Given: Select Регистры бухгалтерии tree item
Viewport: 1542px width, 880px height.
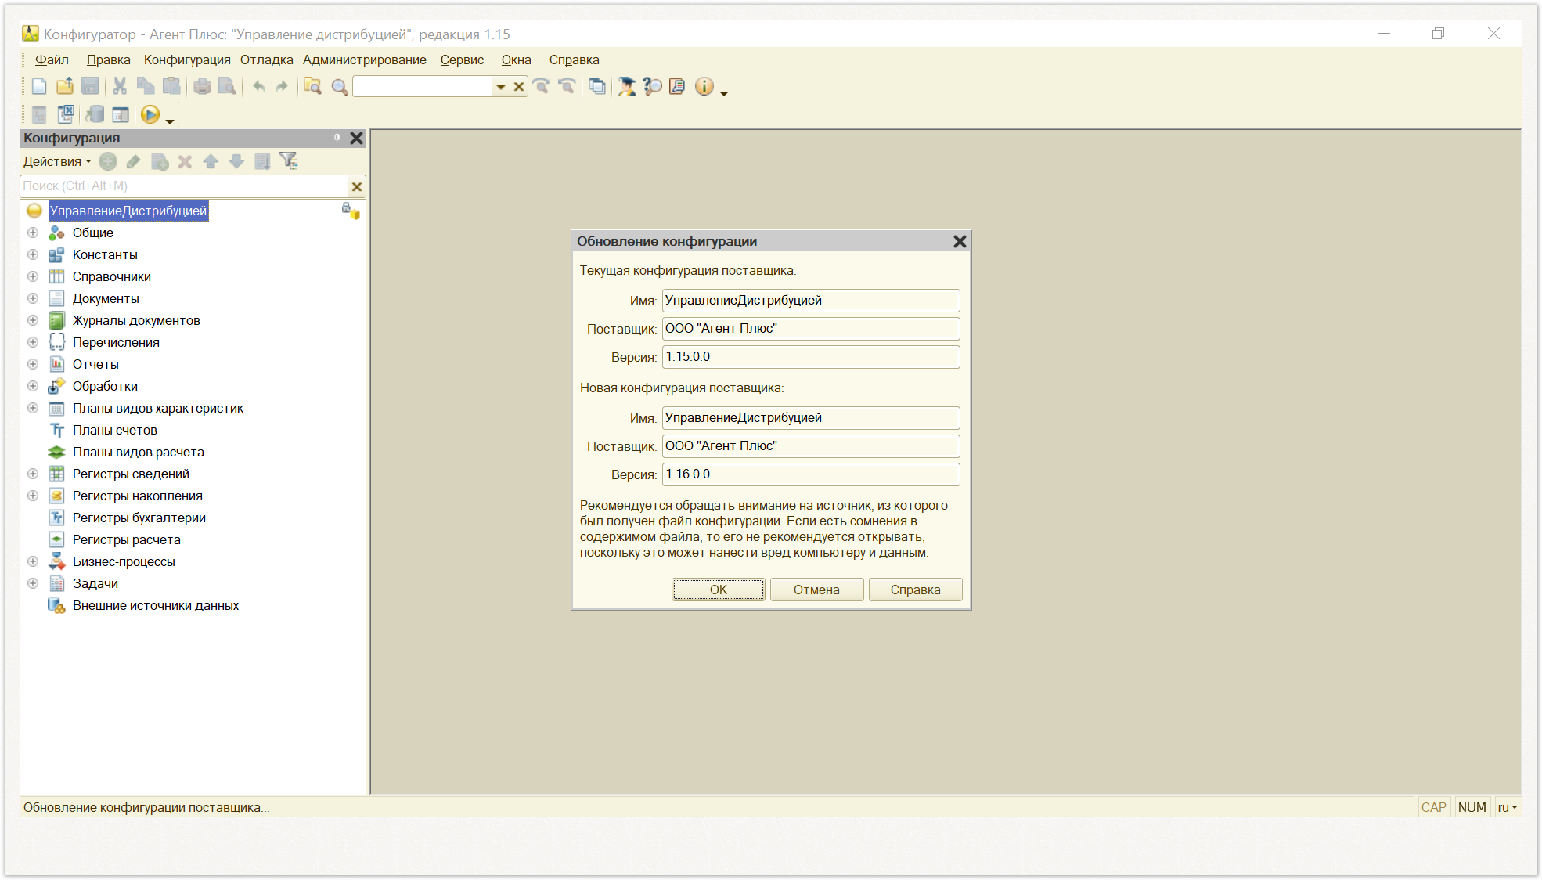Looking at the screenshot, I should [139, 518].
